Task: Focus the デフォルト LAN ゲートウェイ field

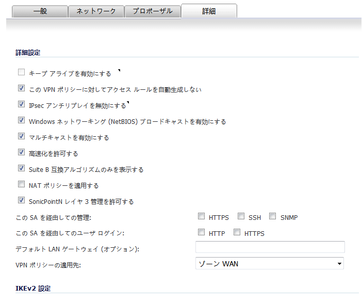Action: (x=270, y=247)
